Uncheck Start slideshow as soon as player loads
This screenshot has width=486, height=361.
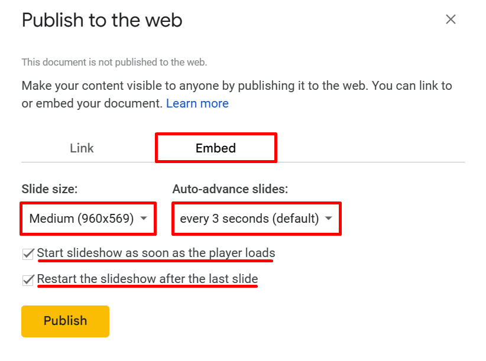tap(28, 254)
